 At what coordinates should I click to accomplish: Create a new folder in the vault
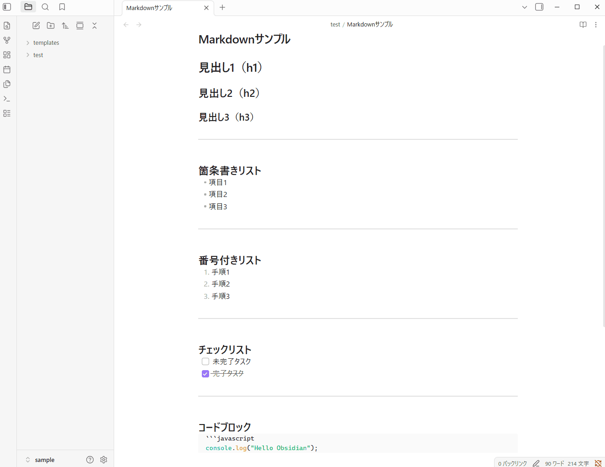pyautogui.click(x=51, y=26)
